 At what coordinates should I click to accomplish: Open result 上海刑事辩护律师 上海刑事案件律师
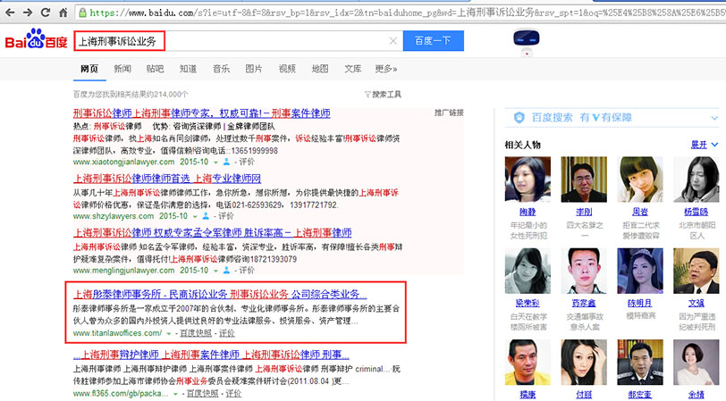tap(211, 355)
